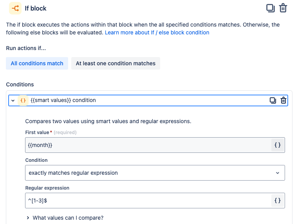Open the Condition dropdown
The height and width of the screenshot is (224, 296).
point(155,173)
